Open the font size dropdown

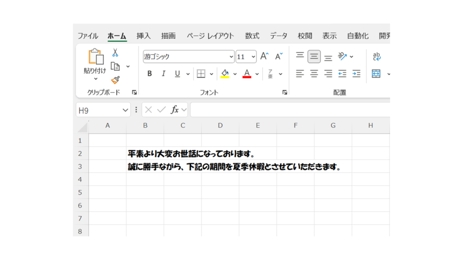click(253, 57)
